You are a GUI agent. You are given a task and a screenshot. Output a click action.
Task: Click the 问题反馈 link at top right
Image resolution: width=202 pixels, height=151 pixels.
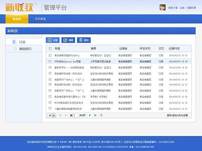pos(191,8)
